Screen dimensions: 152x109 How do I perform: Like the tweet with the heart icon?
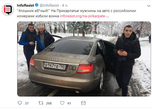[x=62, y=103]
